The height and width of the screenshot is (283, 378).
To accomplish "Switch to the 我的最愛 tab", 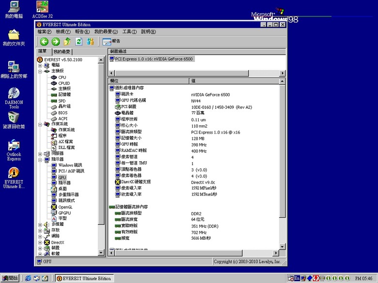I will [x=62, y=52].
